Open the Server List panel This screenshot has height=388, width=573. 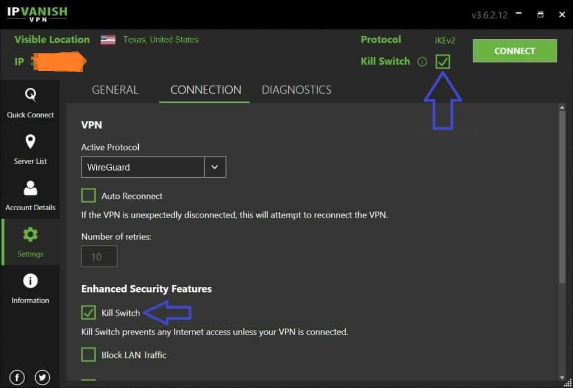[30, 150]
